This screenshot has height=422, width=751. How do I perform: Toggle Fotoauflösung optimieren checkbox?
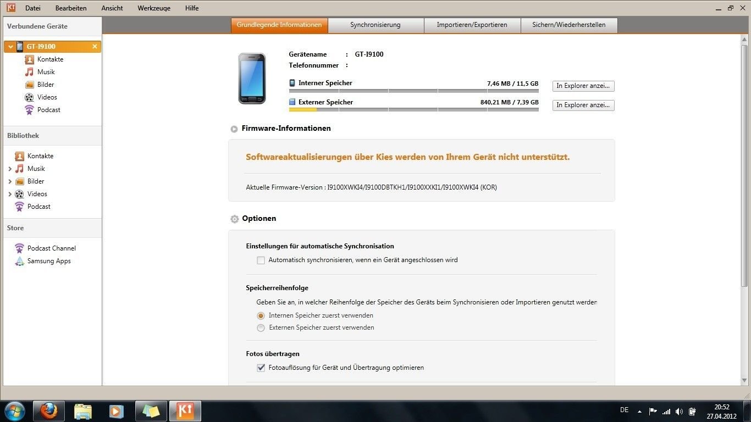pos(261,368)
